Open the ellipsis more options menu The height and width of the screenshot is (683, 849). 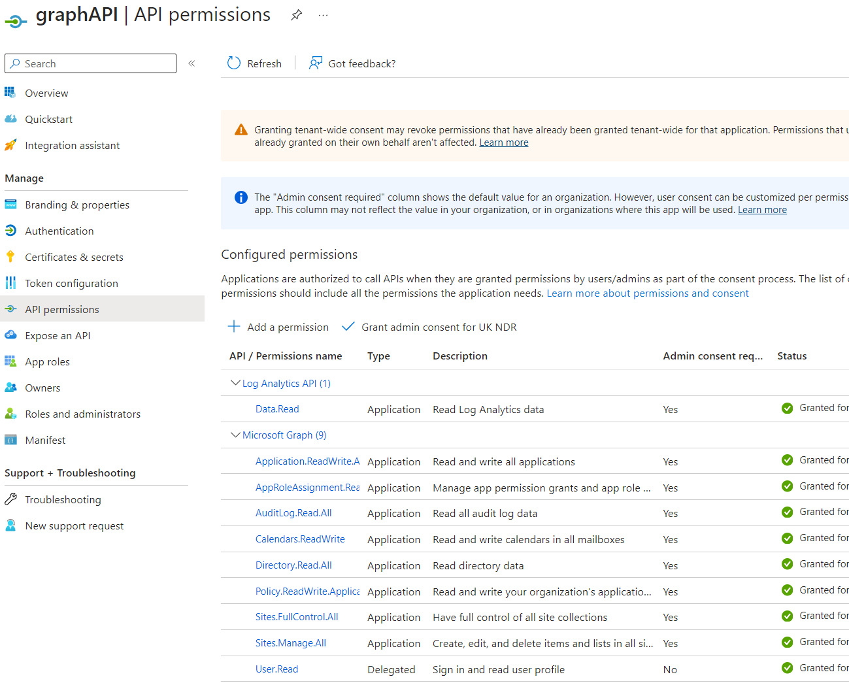pyautogui.click(x=323, y=14)
